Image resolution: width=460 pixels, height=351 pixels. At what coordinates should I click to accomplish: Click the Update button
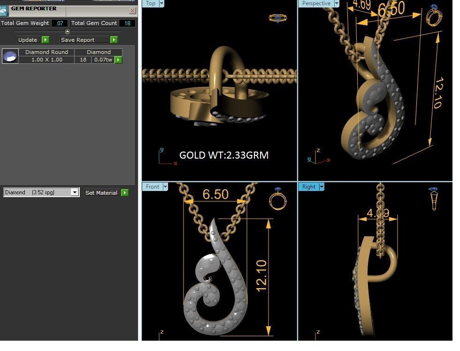[x=28, y=39]
